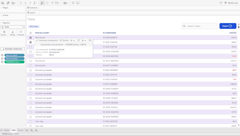The height and width of the screenshot is (136, 240).
Task: Click the icon beside the ID commande pill
Action: pyautogui.click(x=2, y=58)
